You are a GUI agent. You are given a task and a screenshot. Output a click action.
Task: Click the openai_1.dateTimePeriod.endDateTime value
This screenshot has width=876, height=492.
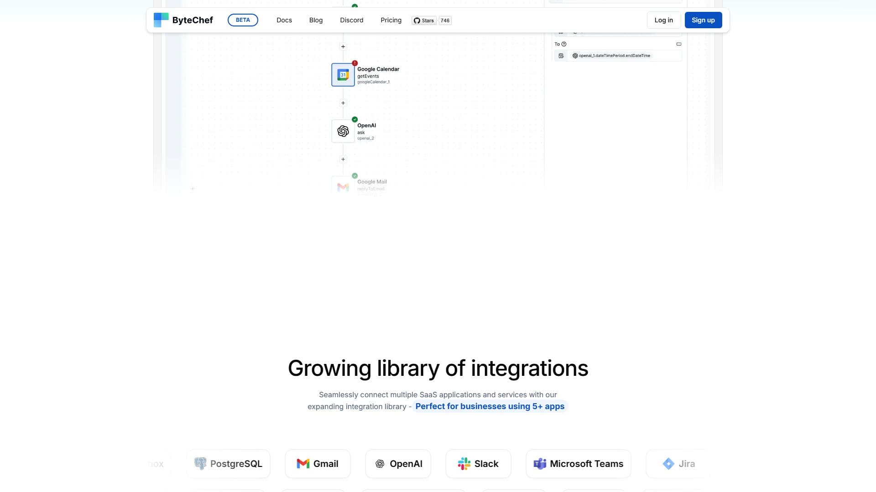(x=612, y=56)
